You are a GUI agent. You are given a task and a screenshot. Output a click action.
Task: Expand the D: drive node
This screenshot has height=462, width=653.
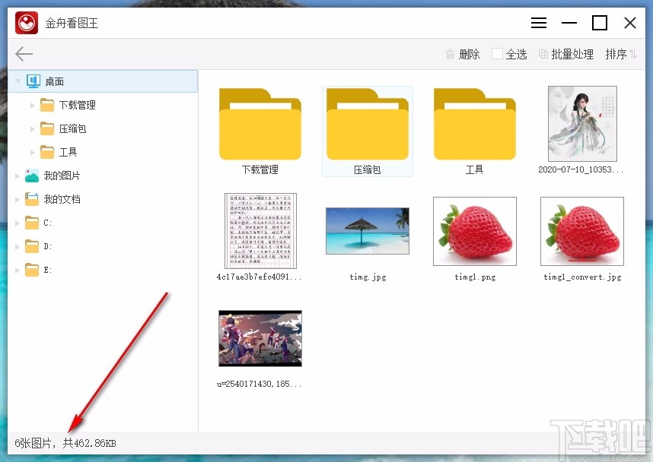[17, 246]
